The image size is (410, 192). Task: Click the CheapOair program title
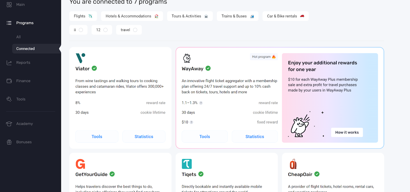pos(300,174)
